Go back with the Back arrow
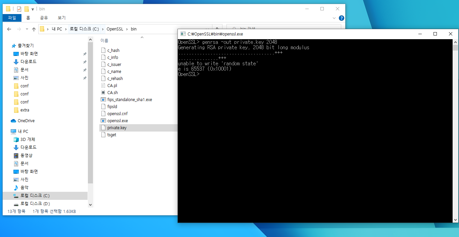 coord(9,29)
